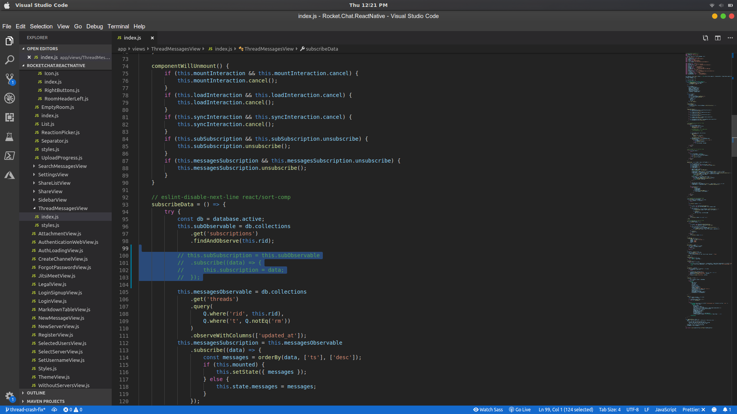Change the UTF-8 file encoding

click(633, 410)
